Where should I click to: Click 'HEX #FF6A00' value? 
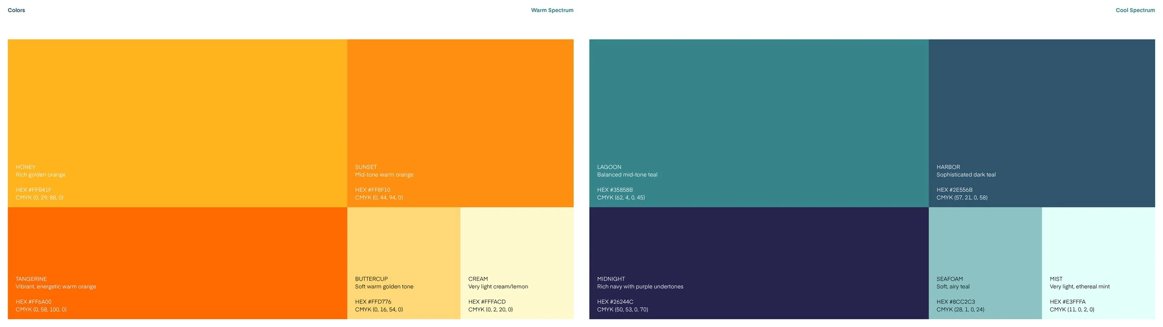point(33,302)
